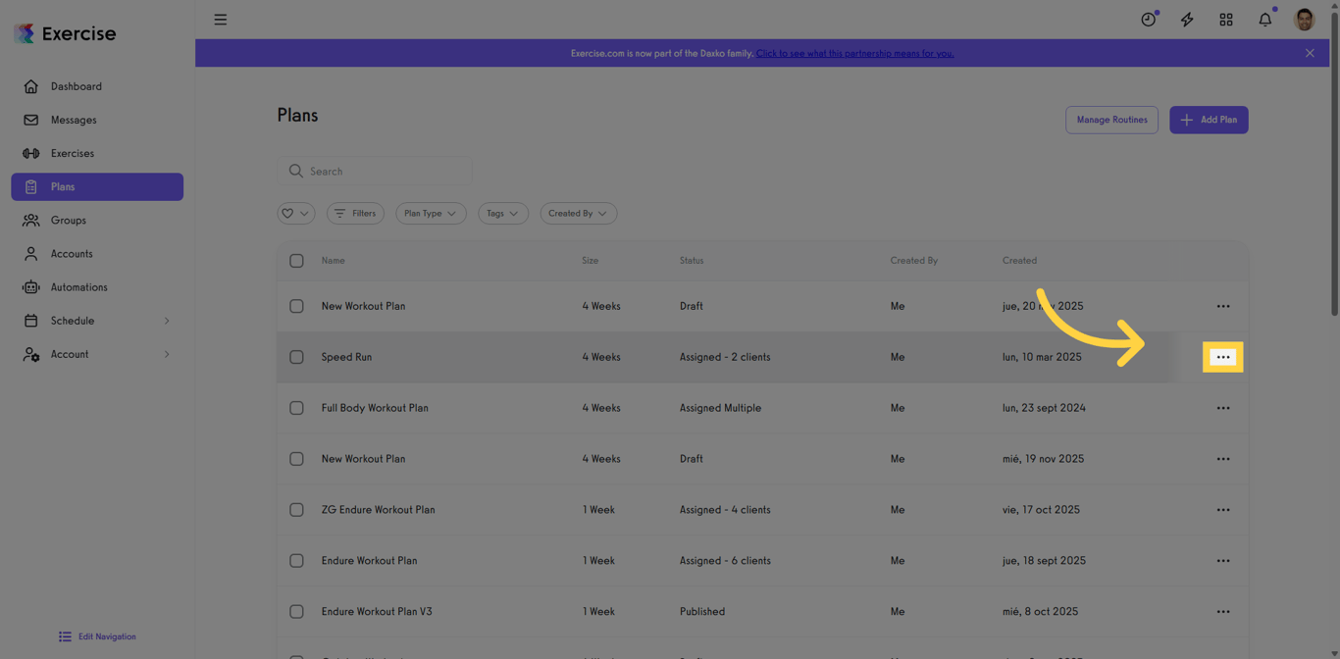Check the Endure Workout Plan V3 checkbox
Viewport: 1340px width, 659px height.
click(296, 612)
